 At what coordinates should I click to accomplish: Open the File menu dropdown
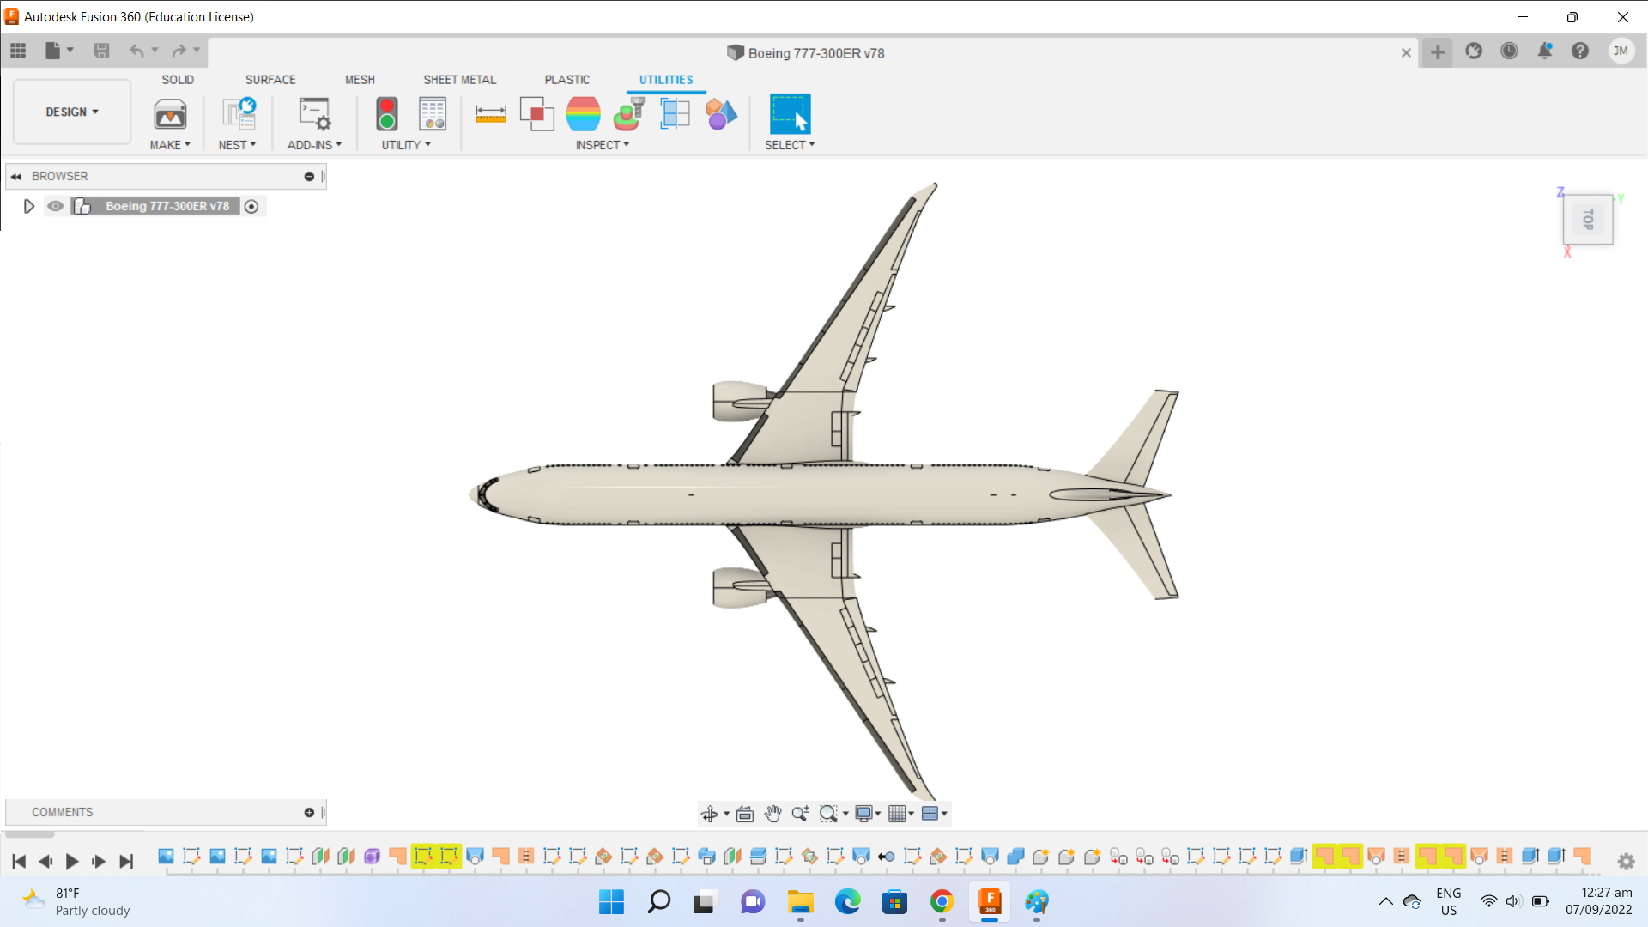click(58, 51)
